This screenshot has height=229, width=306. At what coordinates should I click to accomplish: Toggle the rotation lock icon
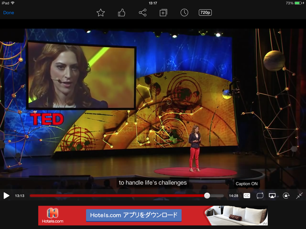pyautogui.click(x=286, y=196)
